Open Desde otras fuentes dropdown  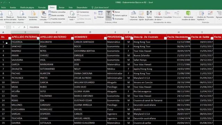point(22,16)
